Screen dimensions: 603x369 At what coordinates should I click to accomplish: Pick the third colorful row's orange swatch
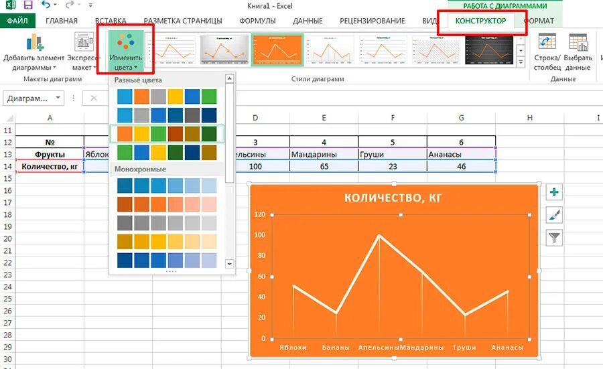coord(125,134)
